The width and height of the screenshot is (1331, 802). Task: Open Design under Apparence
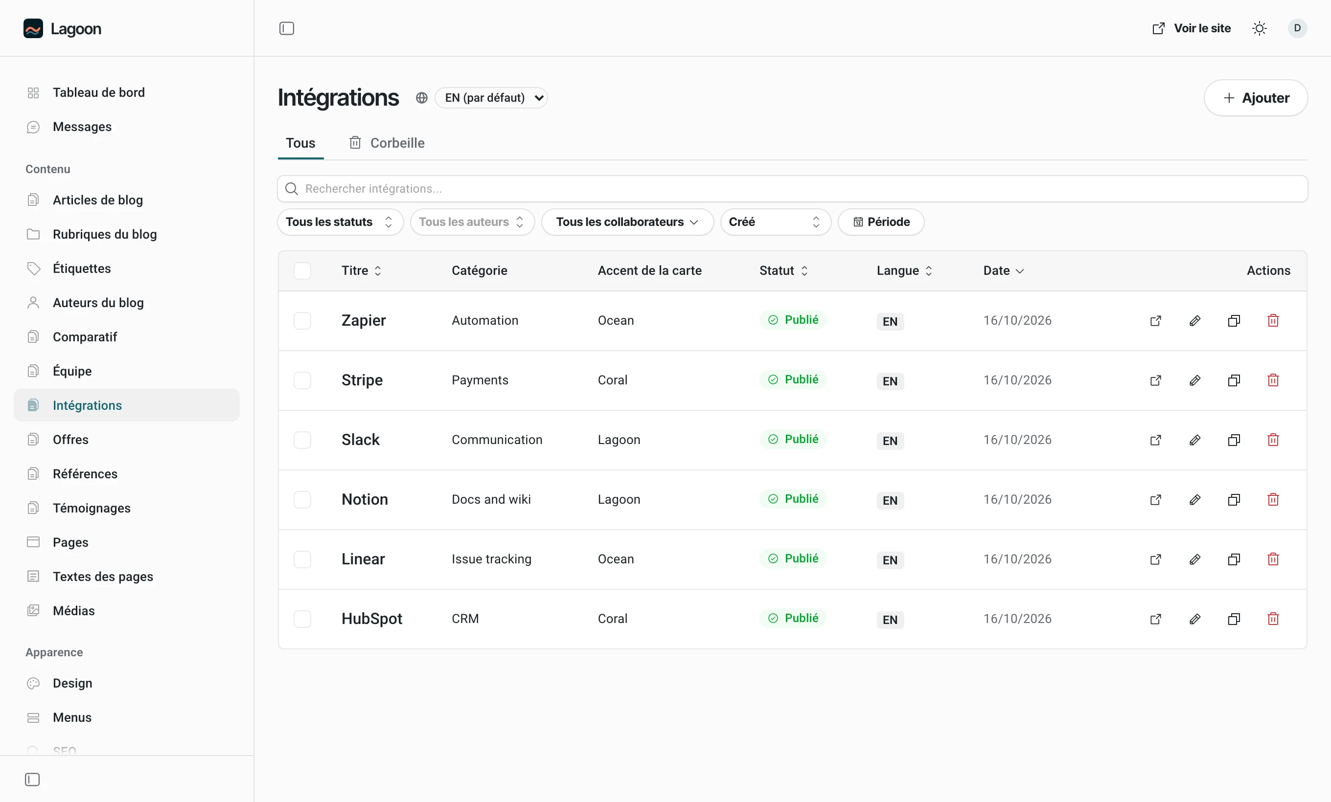point(126,683)
